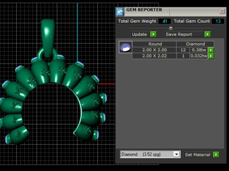The width and height of the screenshot is (229, 171).
Task: Click the 0.38tw weight cell
Action: point(199,50)
